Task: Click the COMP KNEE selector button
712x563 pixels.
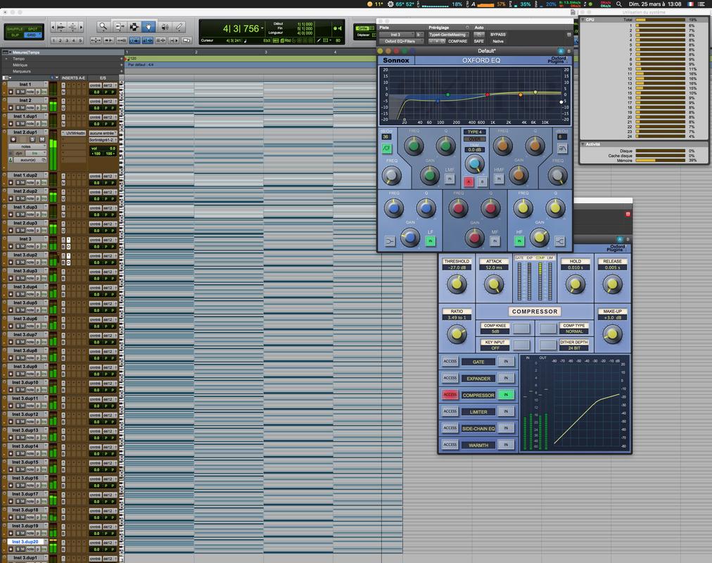Action: pyautogui.click(x=521, y=328)
